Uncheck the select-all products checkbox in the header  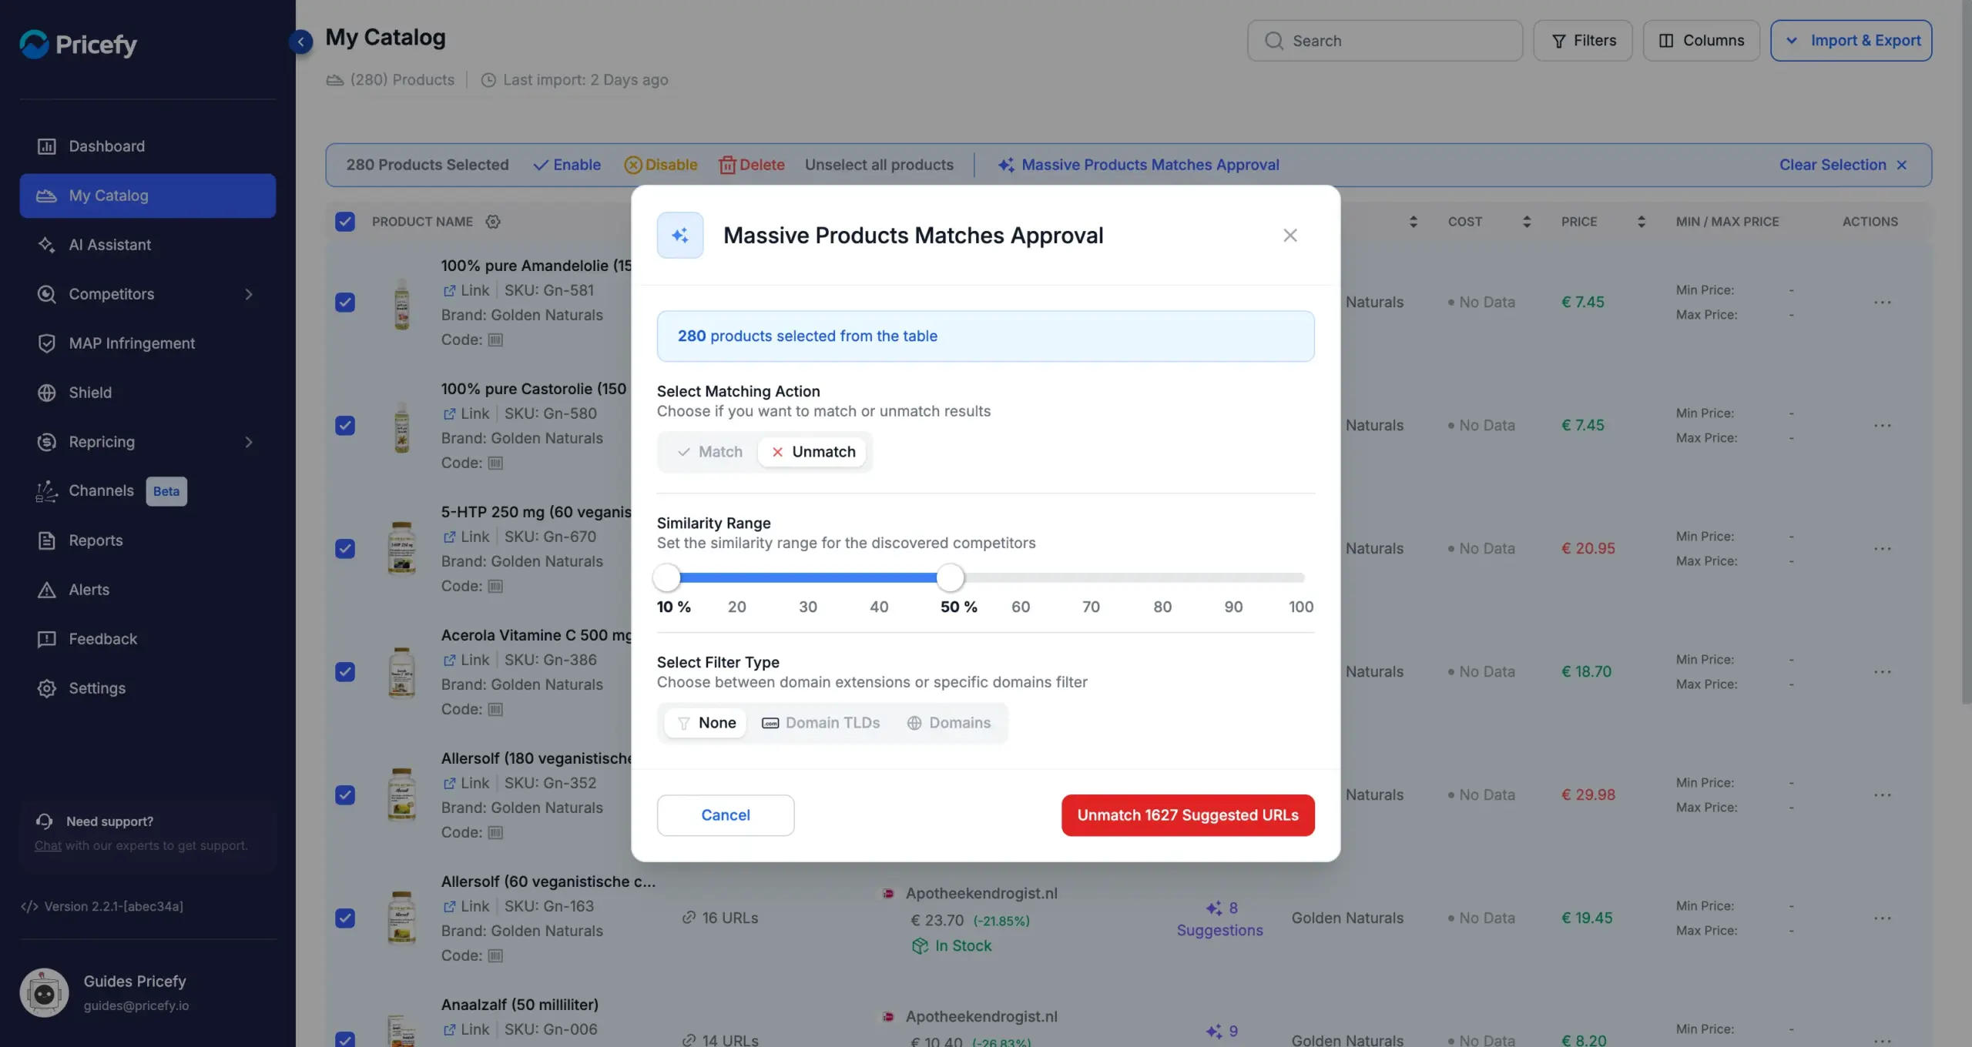click(345, 222)
